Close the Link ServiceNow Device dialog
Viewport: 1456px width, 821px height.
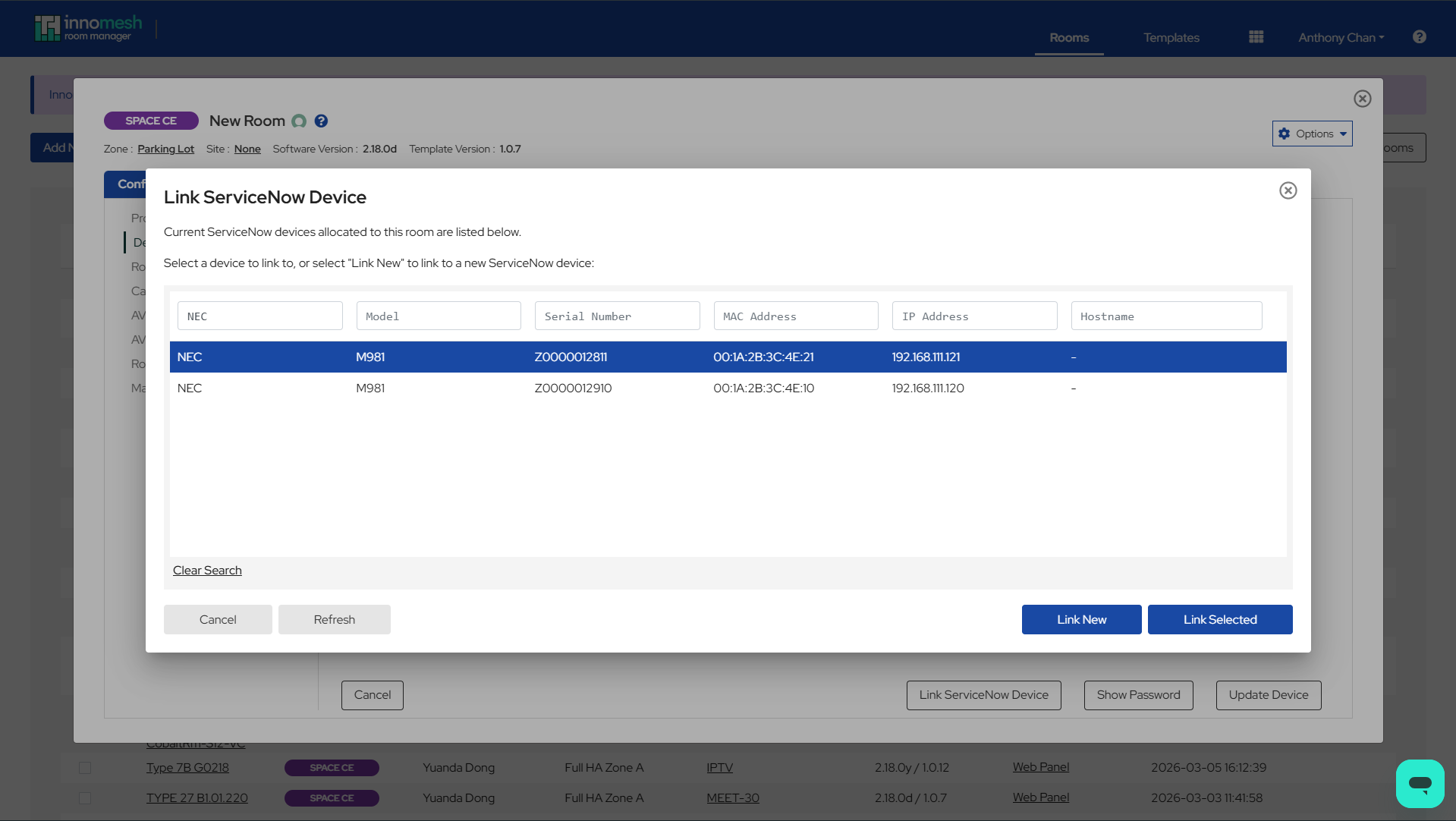click(x=1288, y=190)
